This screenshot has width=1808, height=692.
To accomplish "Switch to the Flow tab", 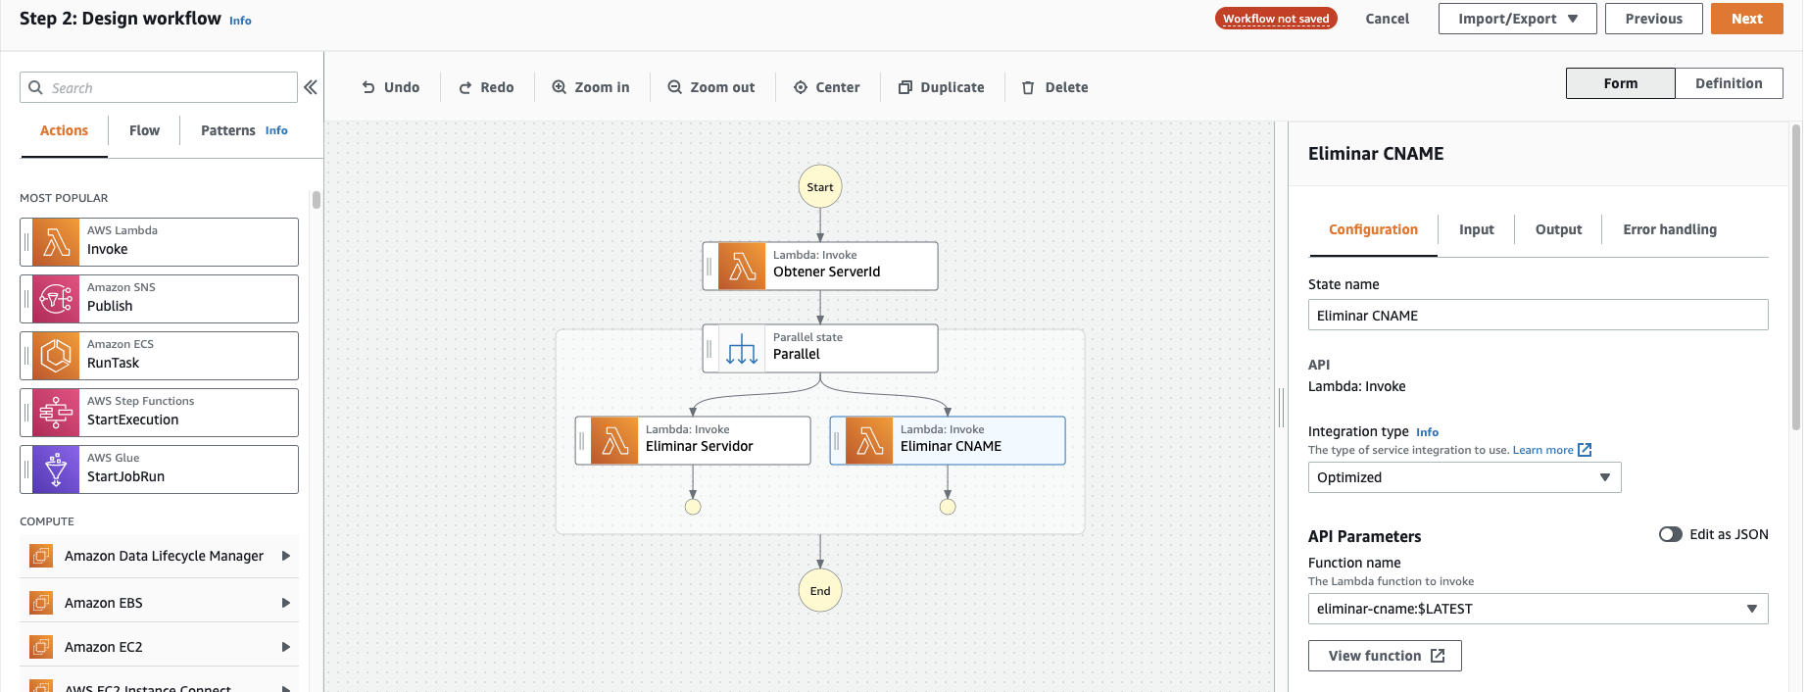I will (x=144, y=130).
